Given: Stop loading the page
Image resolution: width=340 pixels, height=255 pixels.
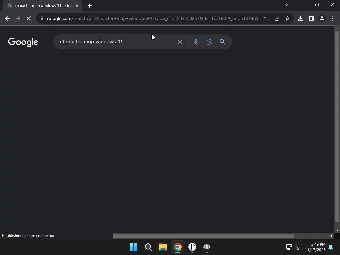Looking at the screenshot, I should coord(29,19).
